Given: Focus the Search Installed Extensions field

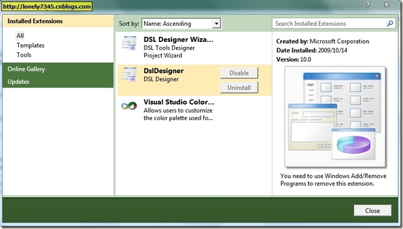Looking at the screenshot, I should (334, 24).
